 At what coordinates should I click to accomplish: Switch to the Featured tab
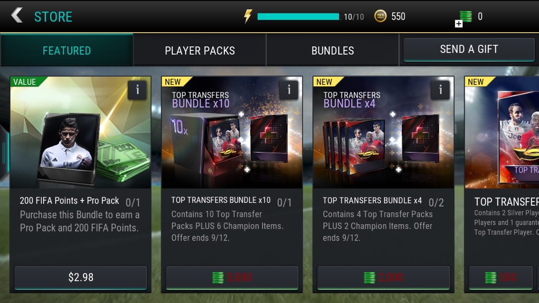pyautogui.click(x=67, y=50)
